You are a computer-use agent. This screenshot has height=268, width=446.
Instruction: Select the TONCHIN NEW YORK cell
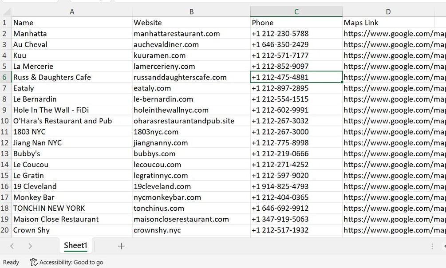pos(72,208)
